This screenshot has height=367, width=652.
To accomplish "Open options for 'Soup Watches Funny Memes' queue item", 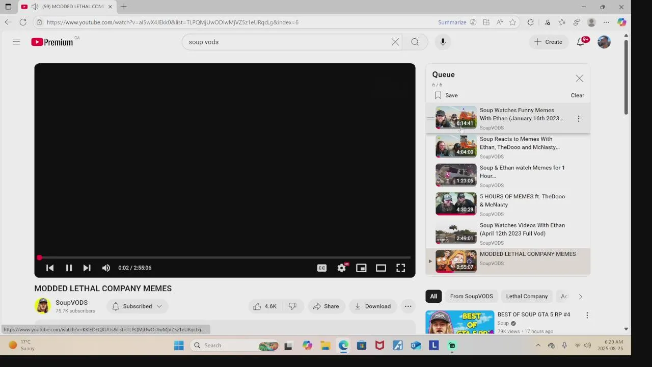I will click(x=579, y=119).
